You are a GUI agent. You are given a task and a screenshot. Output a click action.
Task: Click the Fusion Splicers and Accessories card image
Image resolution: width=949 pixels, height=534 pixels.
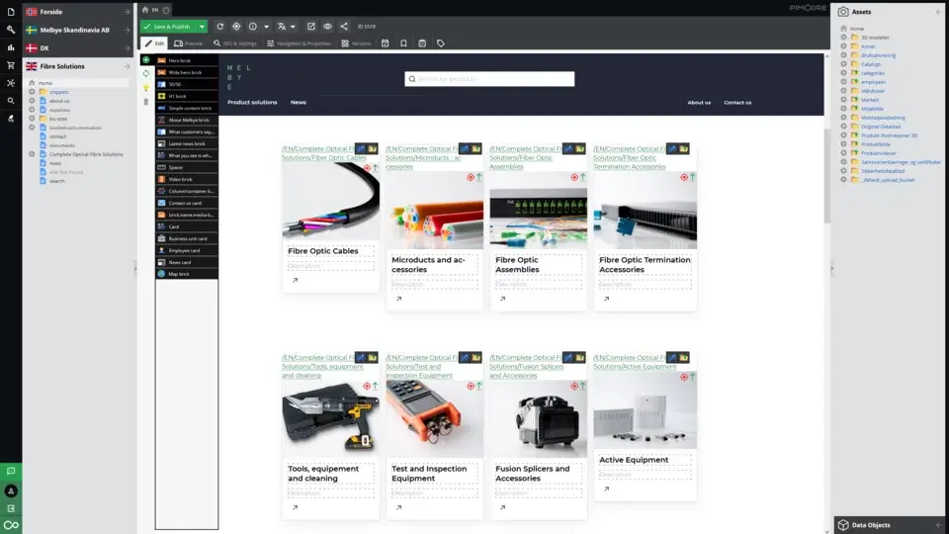tap(538, 418)
